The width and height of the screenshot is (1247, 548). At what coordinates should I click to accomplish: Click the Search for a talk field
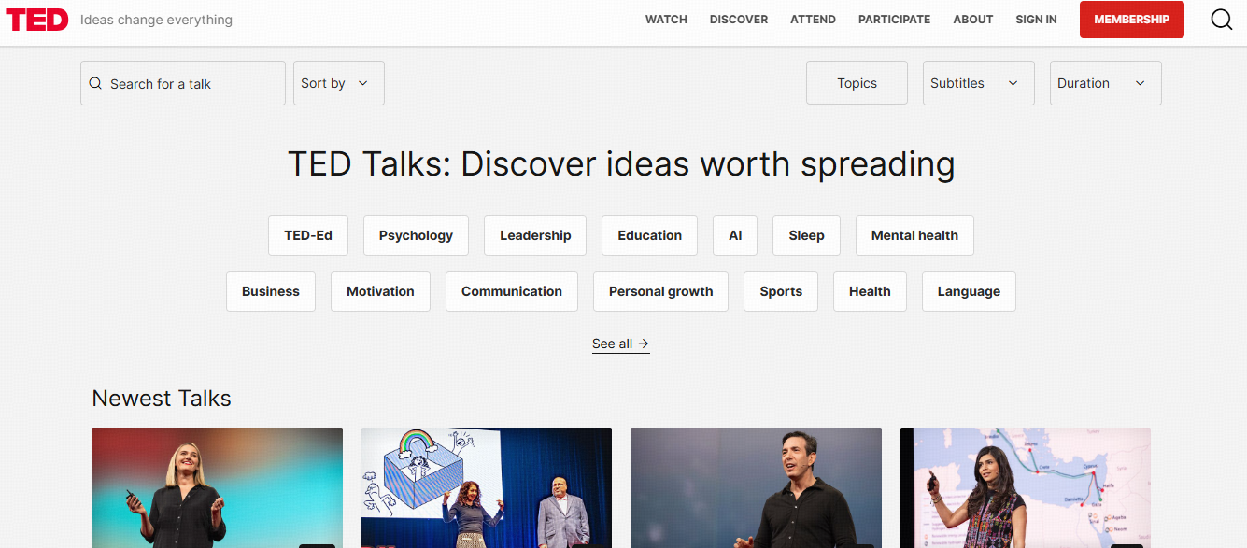coord(183,83)
